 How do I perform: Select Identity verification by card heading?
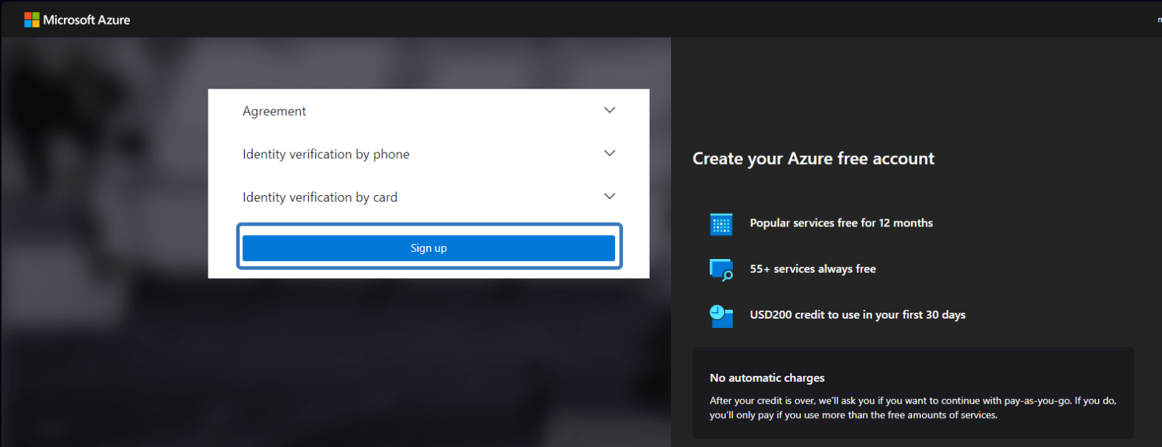(x=320, y=197)
